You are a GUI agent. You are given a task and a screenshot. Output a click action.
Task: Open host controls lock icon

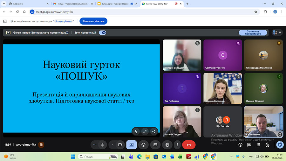pyautogui.click(x=267, y=145)
